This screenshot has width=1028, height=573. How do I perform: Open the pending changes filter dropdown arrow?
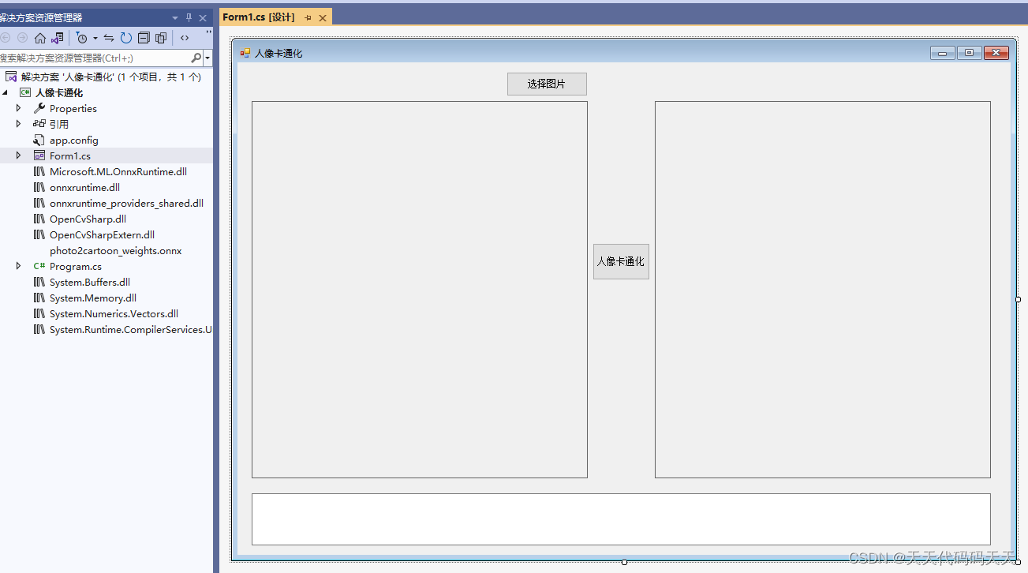pos(95,38)
